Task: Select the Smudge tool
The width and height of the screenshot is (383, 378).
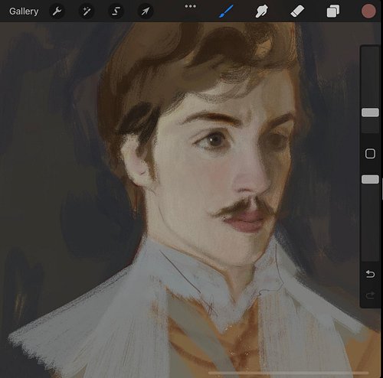Action: 262,11
